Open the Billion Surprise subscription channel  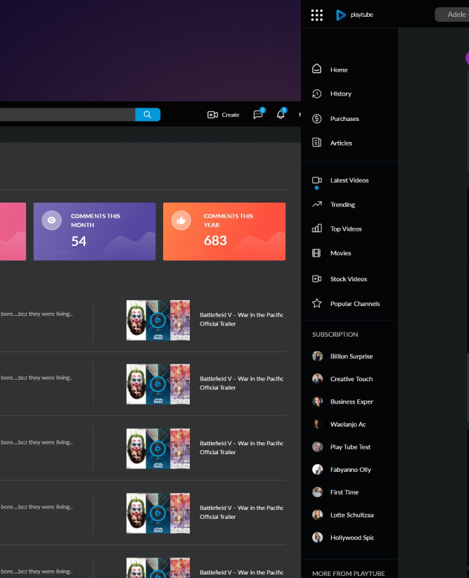tap(351, 357)
